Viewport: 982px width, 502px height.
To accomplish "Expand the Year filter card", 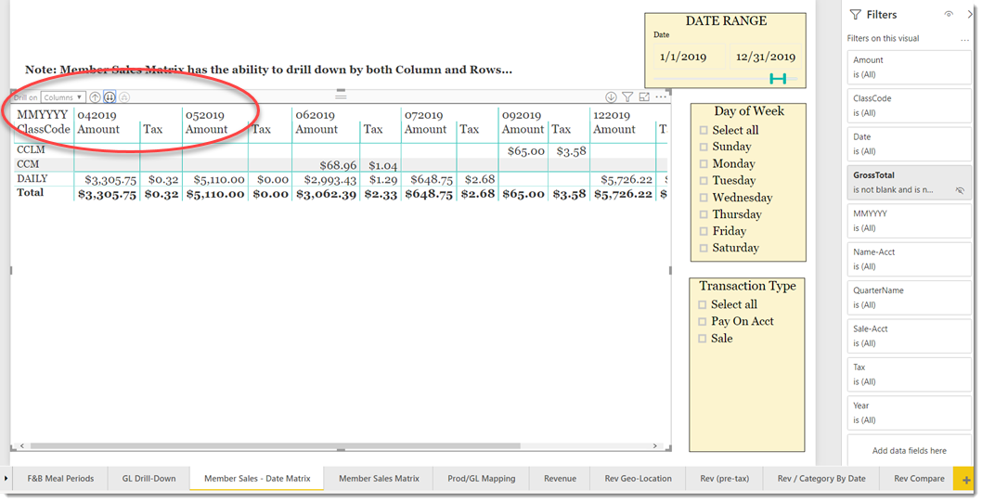I will click(x=909, y=413).
